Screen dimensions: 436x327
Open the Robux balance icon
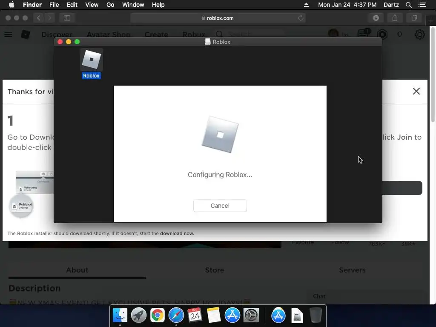[382, 34]
